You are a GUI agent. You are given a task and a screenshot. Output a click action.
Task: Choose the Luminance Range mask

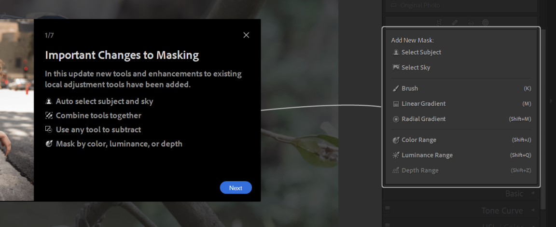click(427, 155)
